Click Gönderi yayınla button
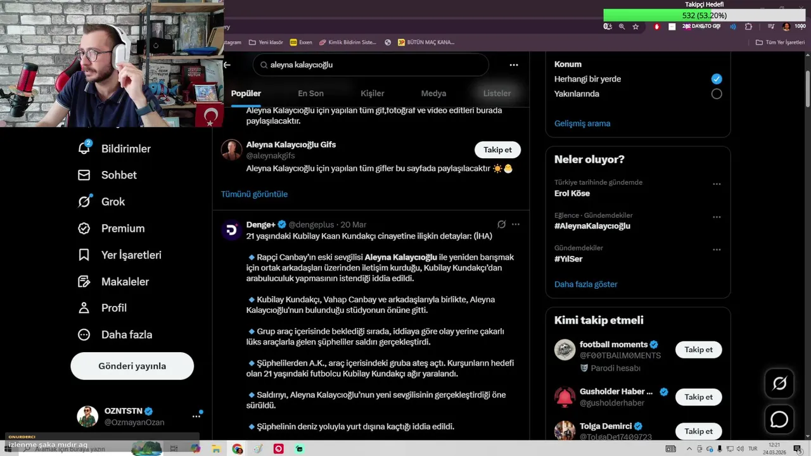The image size is (811, 456). pos(132,366)
